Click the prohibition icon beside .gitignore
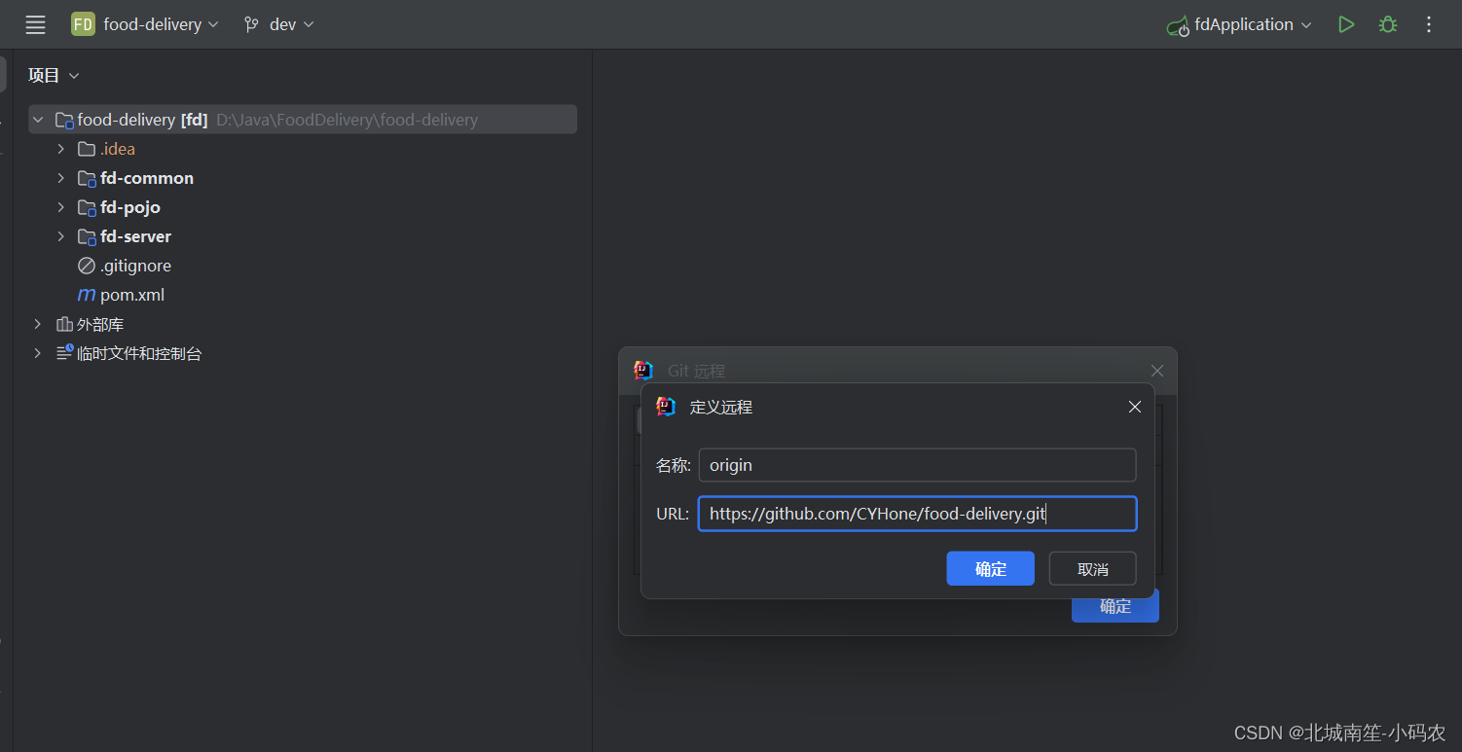The height and width of the screenshot is (752, 1462). click(87, 265)
